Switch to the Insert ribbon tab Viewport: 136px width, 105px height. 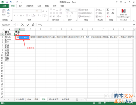(20, 6)
